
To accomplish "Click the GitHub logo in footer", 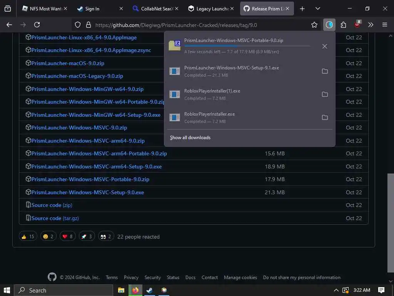I will [x=52, y=277].
